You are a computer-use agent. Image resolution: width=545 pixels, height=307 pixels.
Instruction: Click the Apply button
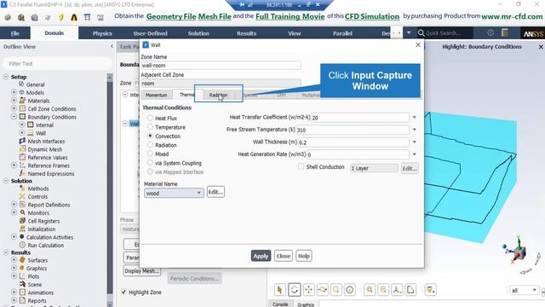pyautogui.click(x=261, y=256)
